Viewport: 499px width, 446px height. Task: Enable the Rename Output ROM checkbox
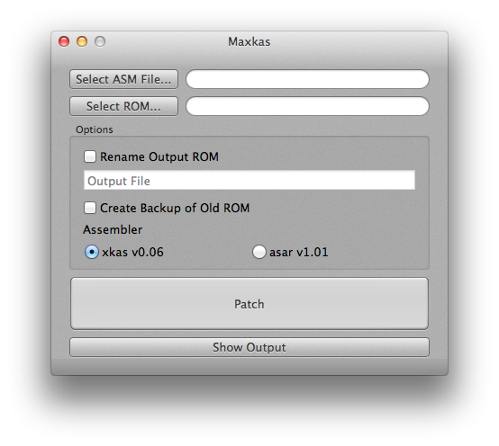pos(90,156)
